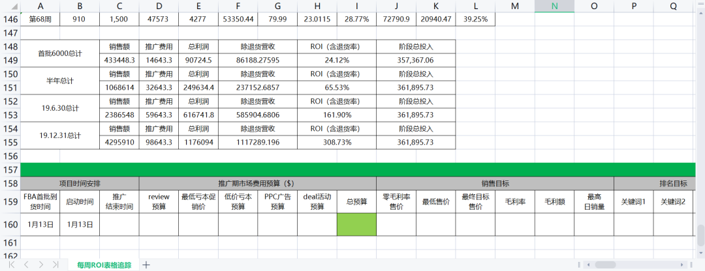Image resolution: width=705 pixels, height=271 pixels.
Task: Select column A header
Action: coord(40,6)
